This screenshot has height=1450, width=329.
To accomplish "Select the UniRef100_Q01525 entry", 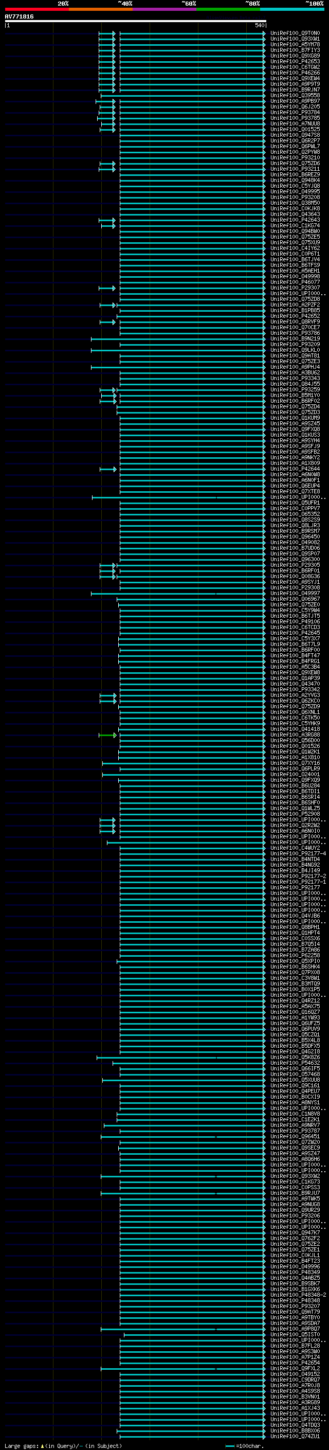I will tap(295, 129).
